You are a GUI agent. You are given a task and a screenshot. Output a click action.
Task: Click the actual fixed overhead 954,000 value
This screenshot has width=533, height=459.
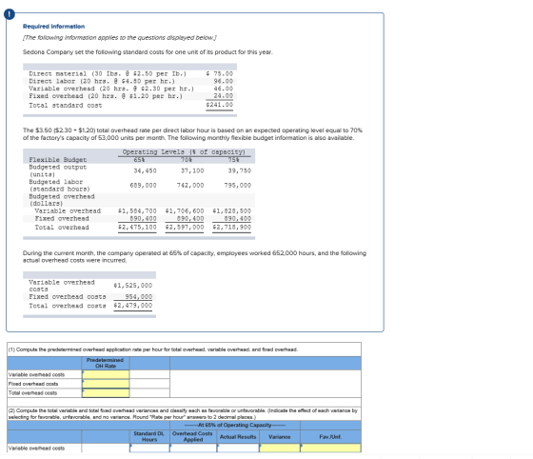139,297
